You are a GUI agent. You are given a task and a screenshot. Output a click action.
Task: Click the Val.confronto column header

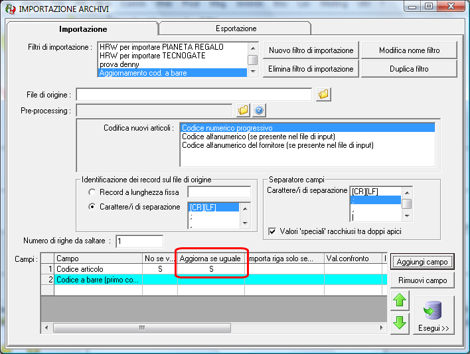(352, 259)
